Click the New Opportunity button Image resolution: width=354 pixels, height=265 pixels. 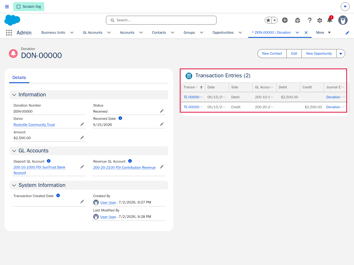point(319,54)
